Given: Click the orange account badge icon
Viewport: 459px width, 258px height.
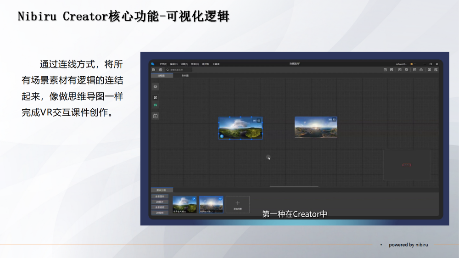Looking at the screenshot, I should click(x=412, y=64).
